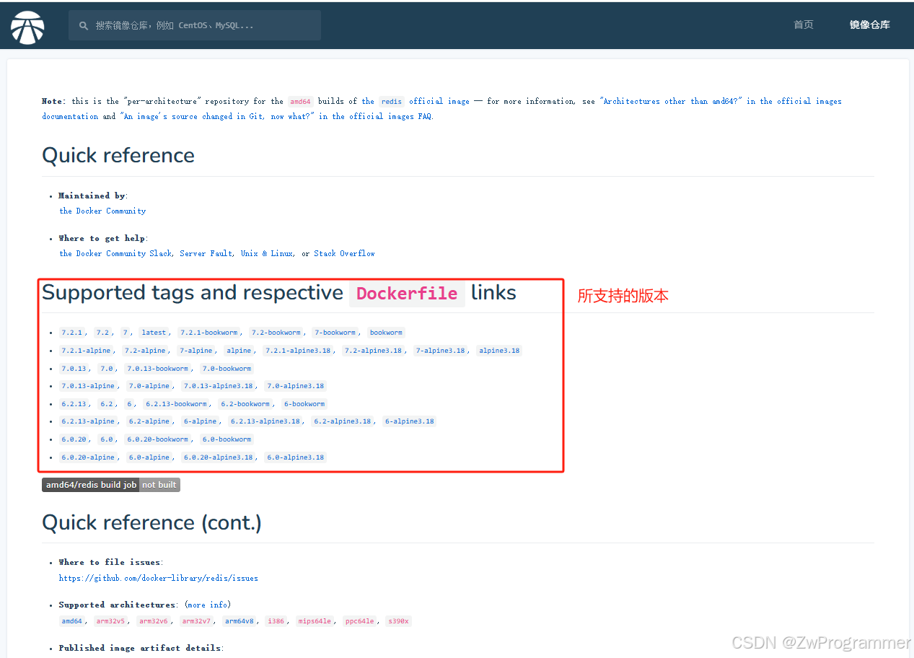Click the redis code tag in the note

[x=392, y=101]
